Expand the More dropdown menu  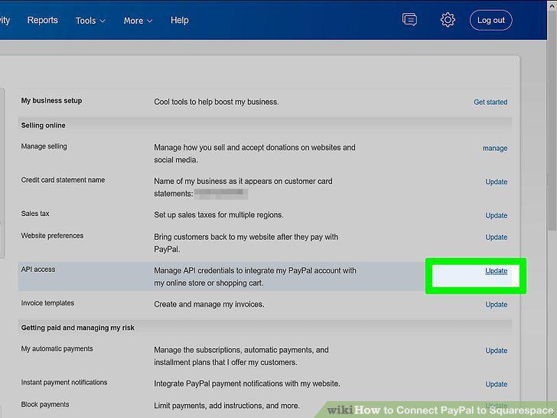[138, 21]
